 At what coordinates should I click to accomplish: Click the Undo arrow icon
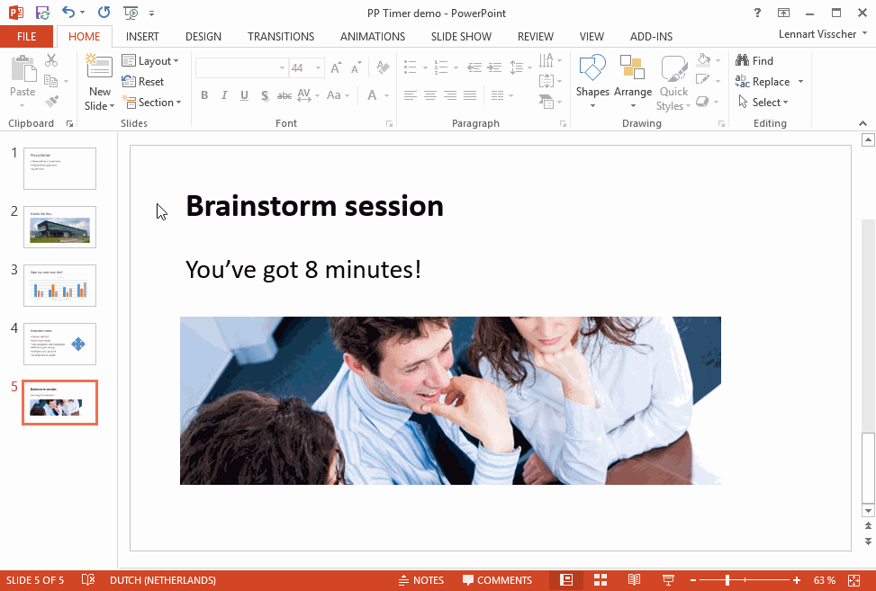[x=68, y=13]
